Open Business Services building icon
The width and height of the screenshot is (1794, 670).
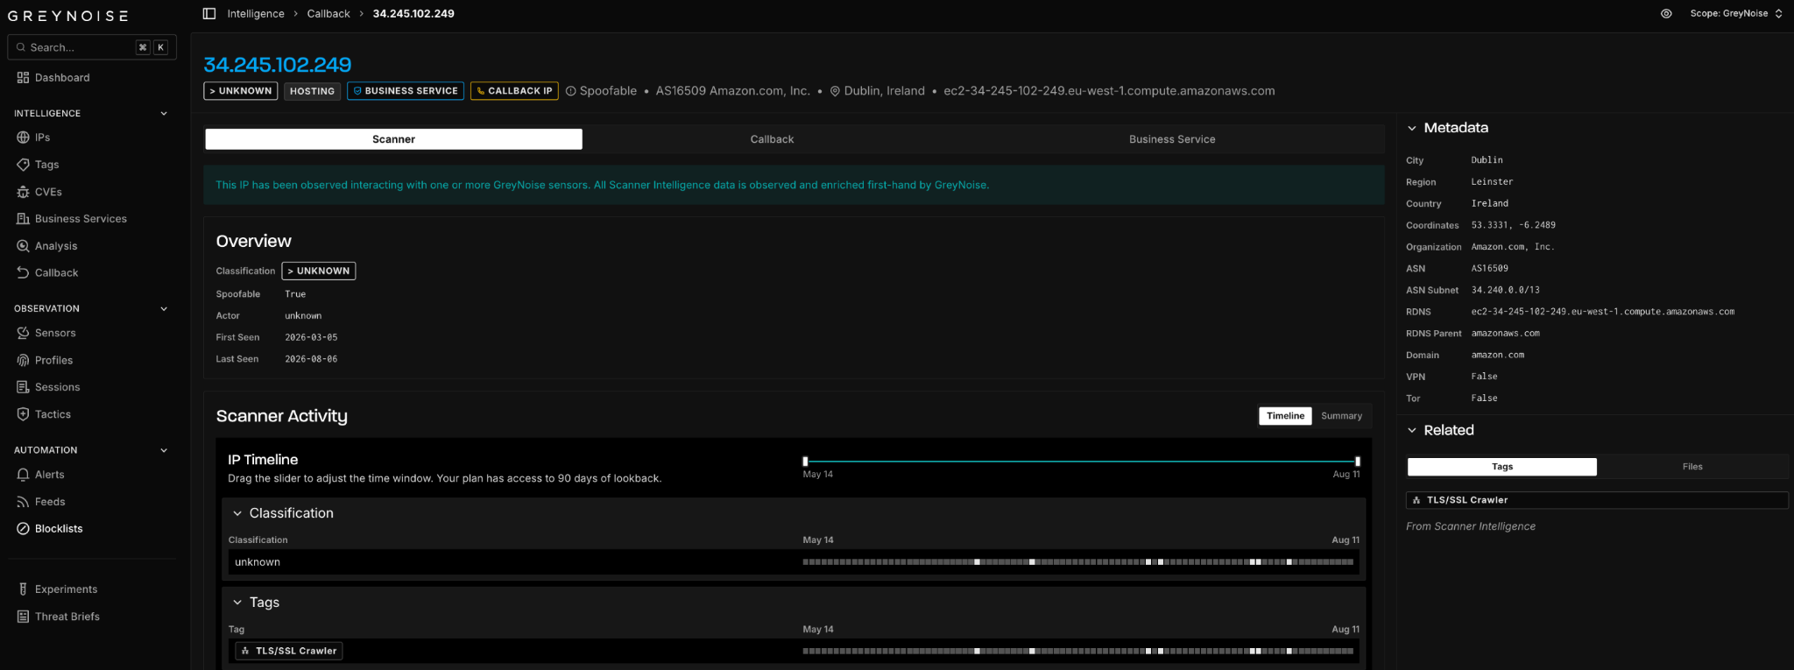click(x=23, y=219)
